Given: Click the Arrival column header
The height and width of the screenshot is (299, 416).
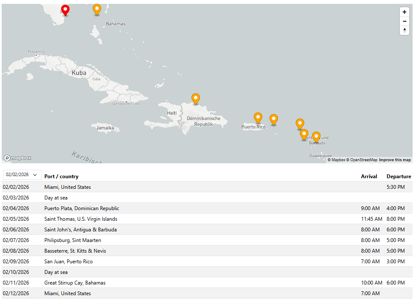Looking at the screenshot, I should click(x=369, y=177).
